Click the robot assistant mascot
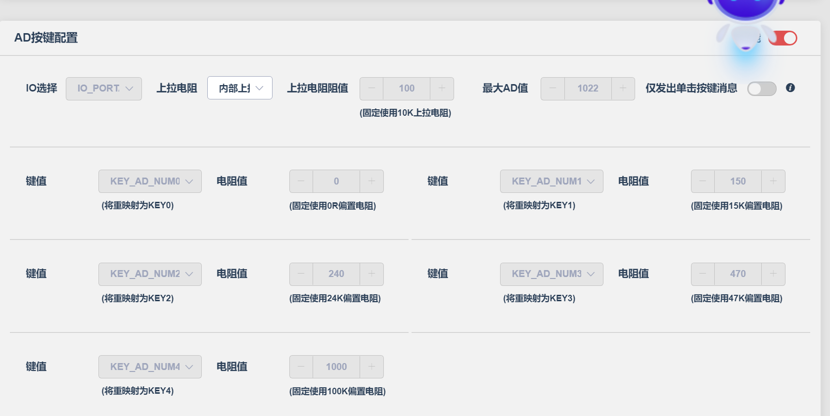830x416 pixels. click(x=746, y=25)
